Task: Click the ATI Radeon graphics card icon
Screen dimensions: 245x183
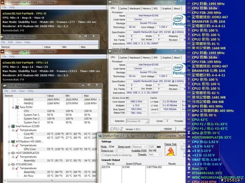Action: (13, 141)
